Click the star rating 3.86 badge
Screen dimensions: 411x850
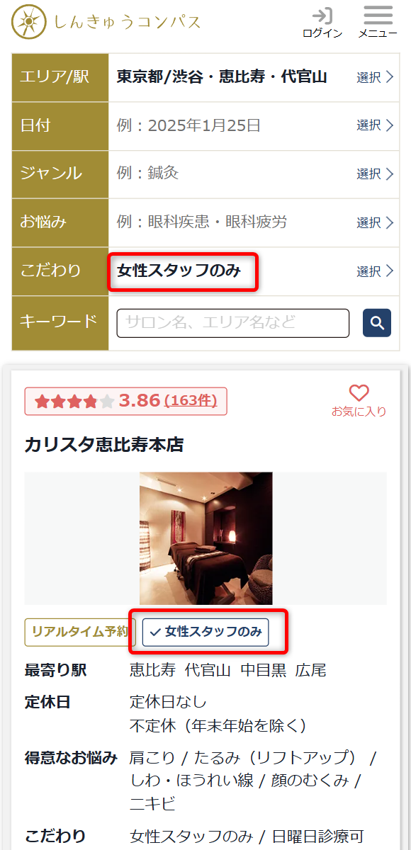click(125, 401)
